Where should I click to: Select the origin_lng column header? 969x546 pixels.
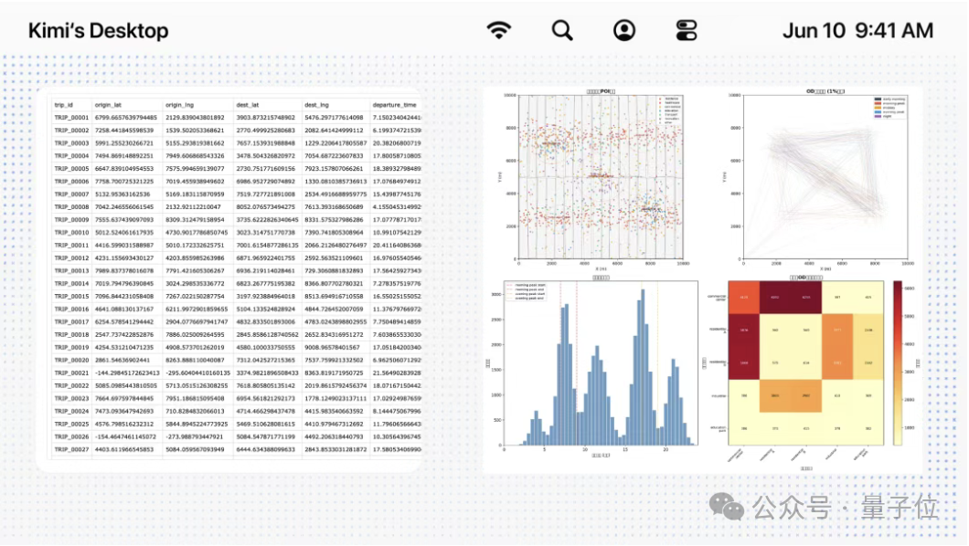click(179, 105)
